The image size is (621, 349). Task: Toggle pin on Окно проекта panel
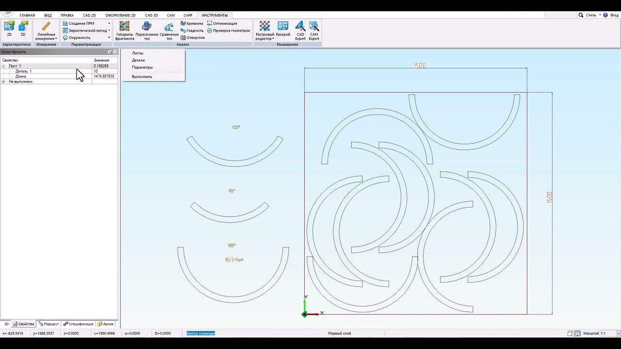point(110,52)
